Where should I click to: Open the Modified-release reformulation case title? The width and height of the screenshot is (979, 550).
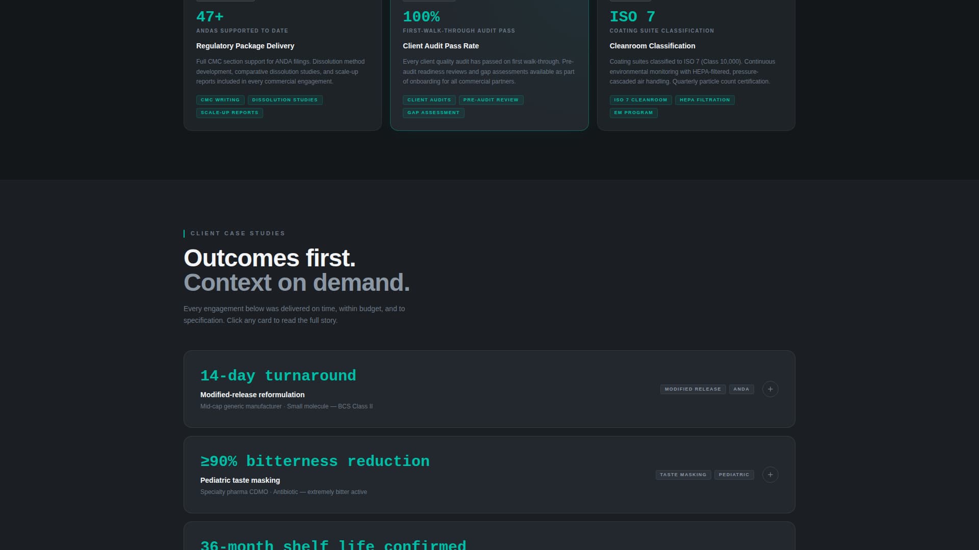tap(252, 395)
